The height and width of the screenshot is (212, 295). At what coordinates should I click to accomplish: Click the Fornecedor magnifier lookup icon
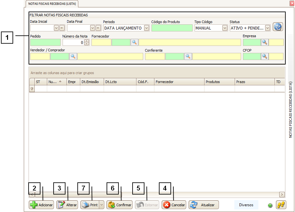(134, 42)
